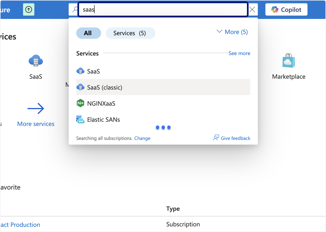Click the Type column header
Viewport: 326px width, 232px height.
tap(173, 209)
